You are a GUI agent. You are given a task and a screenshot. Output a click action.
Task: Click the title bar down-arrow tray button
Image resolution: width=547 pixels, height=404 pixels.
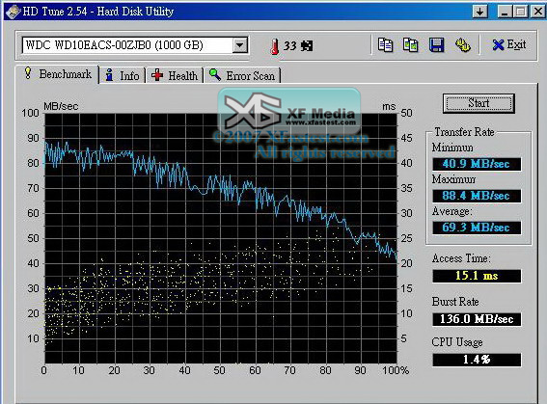tap(480, 13)
